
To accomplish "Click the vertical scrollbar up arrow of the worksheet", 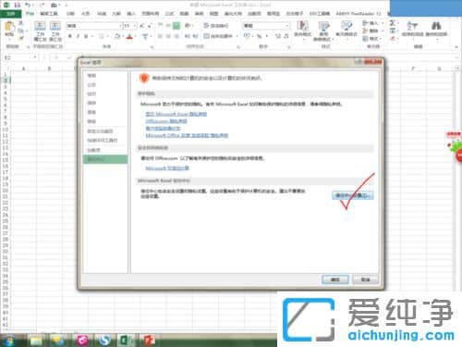I will click(457, 68).
